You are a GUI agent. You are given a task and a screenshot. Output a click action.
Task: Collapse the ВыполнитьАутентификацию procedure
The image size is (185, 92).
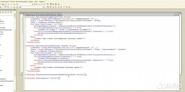[26, 17]
